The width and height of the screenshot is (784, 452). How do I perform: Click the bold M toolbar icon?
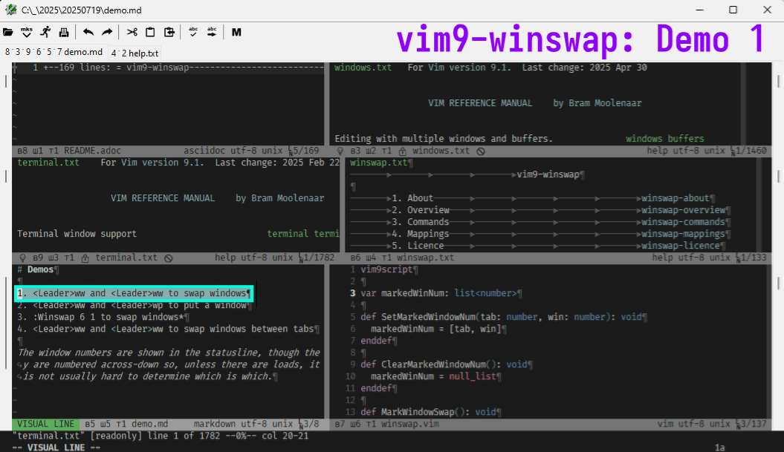pos(236,33)
